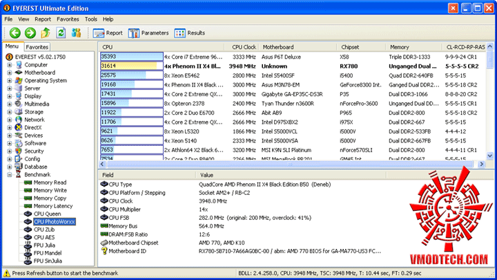497x280 pixels.
Task: Select the 35393 Core i7 Extreme result row
Action: (292, 57)
